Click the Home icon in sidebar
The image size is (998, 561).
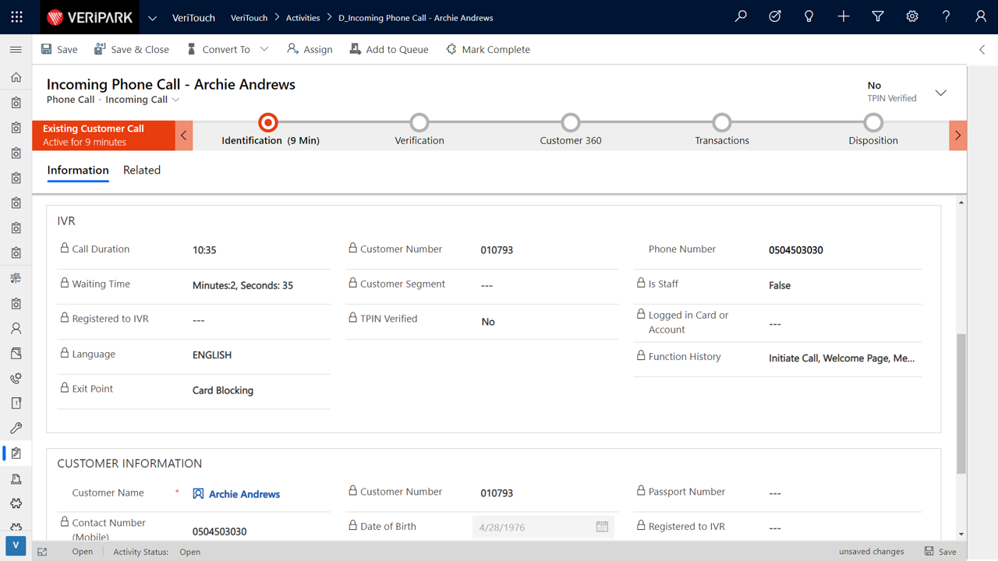[x=16, y=77]
